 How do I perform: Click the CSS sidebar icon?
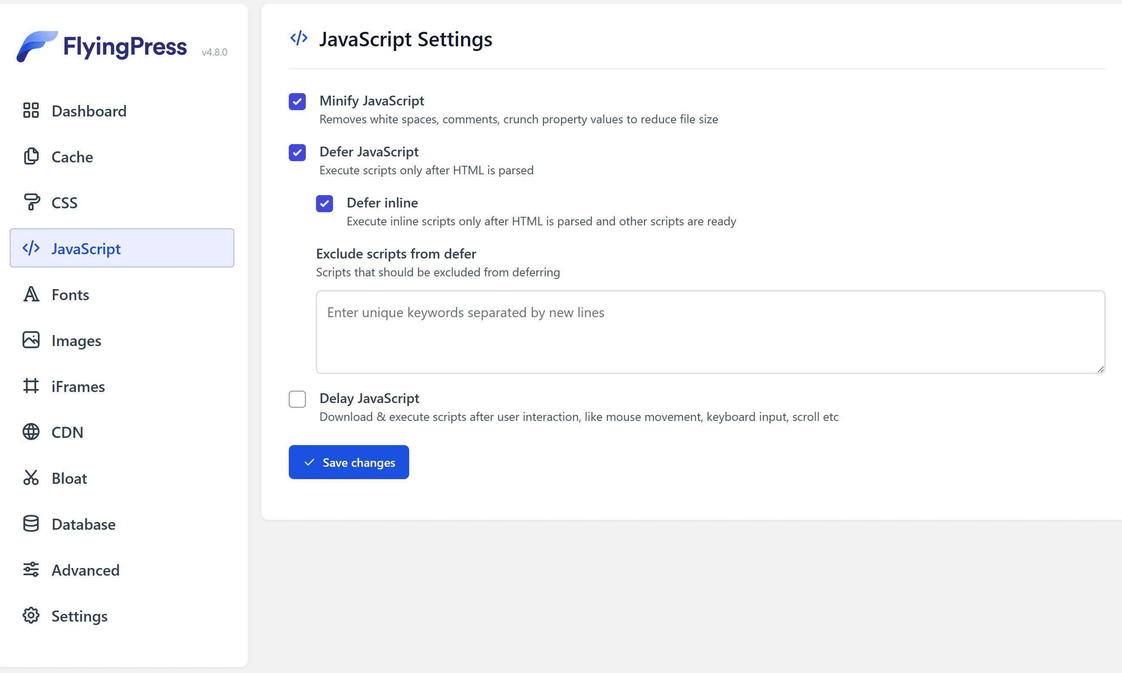[x=30, y=202]
